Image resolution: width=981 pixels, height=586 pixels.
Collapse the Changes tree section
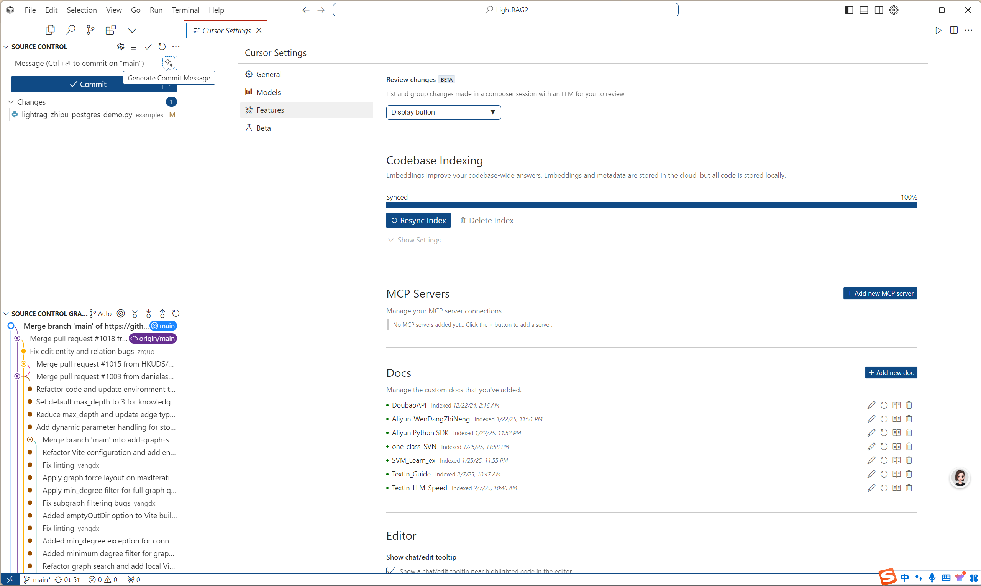pyautogui.click(x=11, y=102)
